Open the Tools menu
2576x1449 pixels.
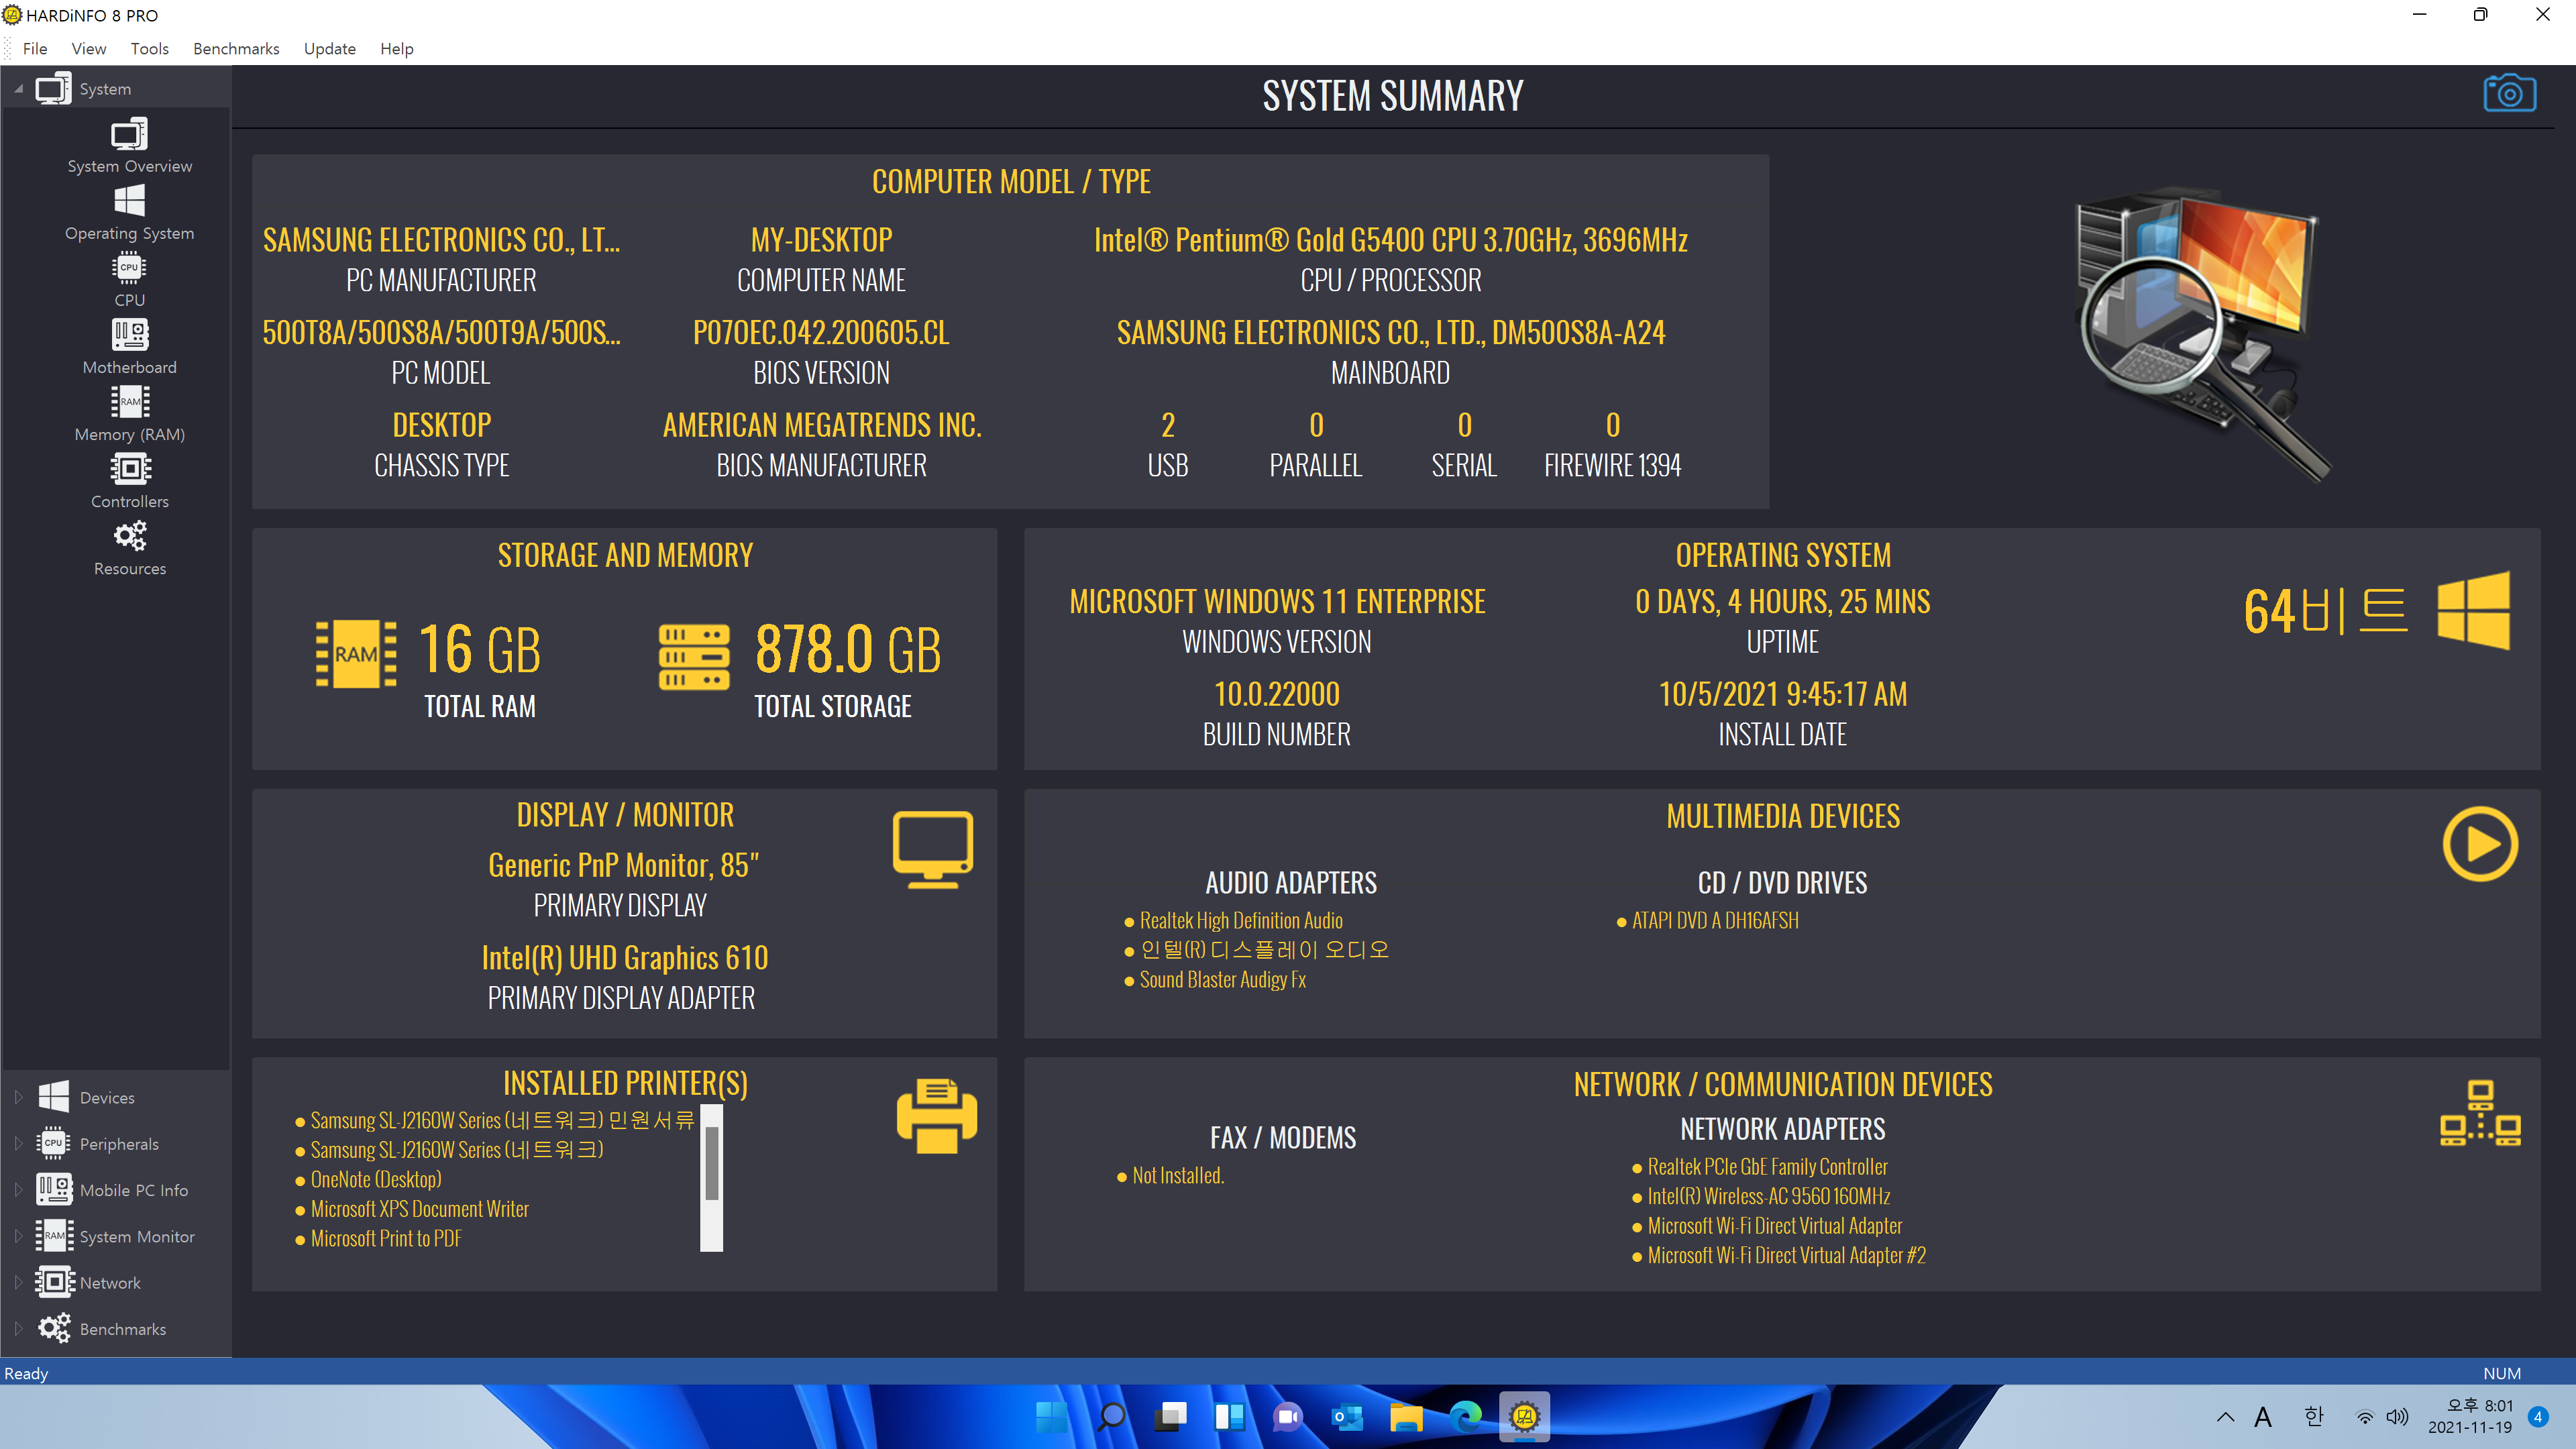click(149, 48)
